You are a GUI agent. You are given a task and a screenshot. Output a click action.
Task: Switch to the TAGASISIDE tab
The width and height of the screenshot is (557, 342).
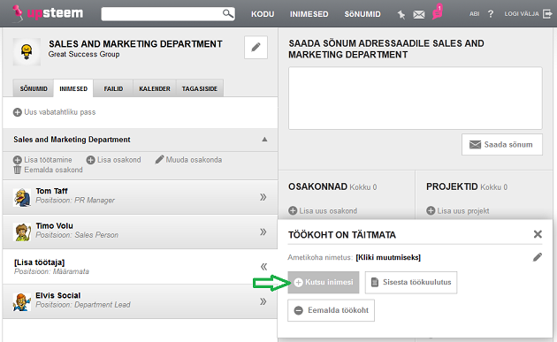(x=200, y=88)
